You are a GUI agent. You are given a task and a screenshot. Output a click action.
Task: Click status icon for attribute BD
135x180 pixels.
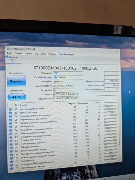(x=11, y=151)
